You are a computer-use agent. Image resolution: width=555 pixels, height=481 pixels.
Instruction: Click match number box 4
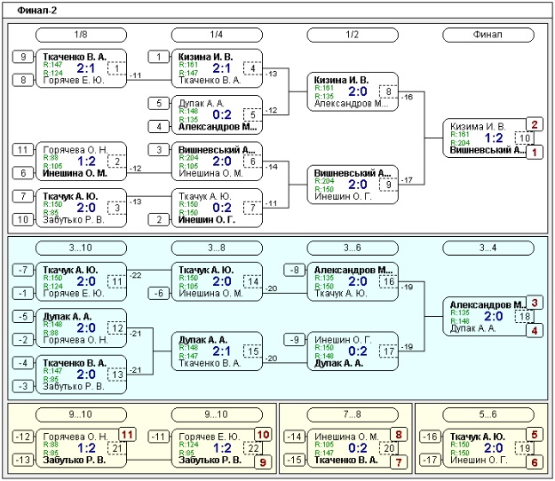click(252, 68)
